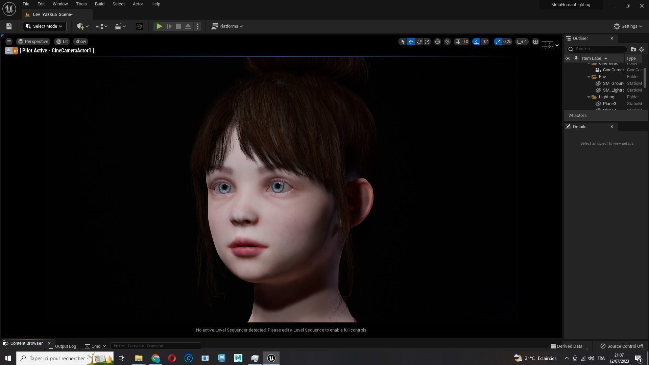
Task: Click Source Control Off status
Action: 622,346
